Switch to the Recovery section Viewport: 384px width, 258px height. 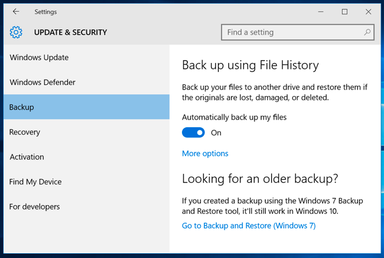pos(25,132)
